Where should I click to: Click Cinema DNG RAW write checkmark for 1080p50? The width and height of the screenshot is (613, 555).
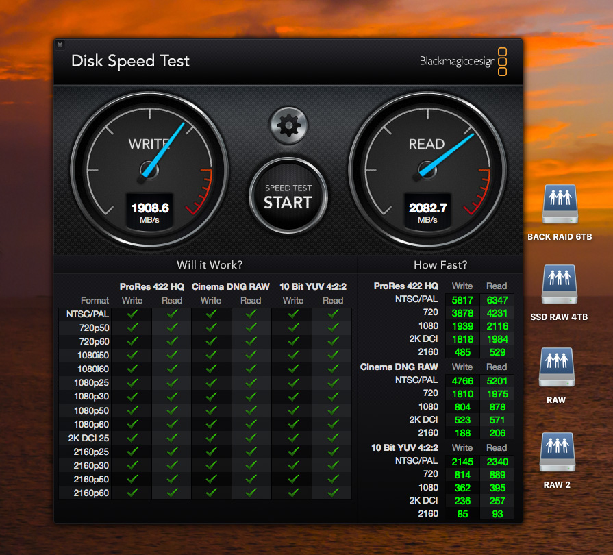tap(211, 410)
